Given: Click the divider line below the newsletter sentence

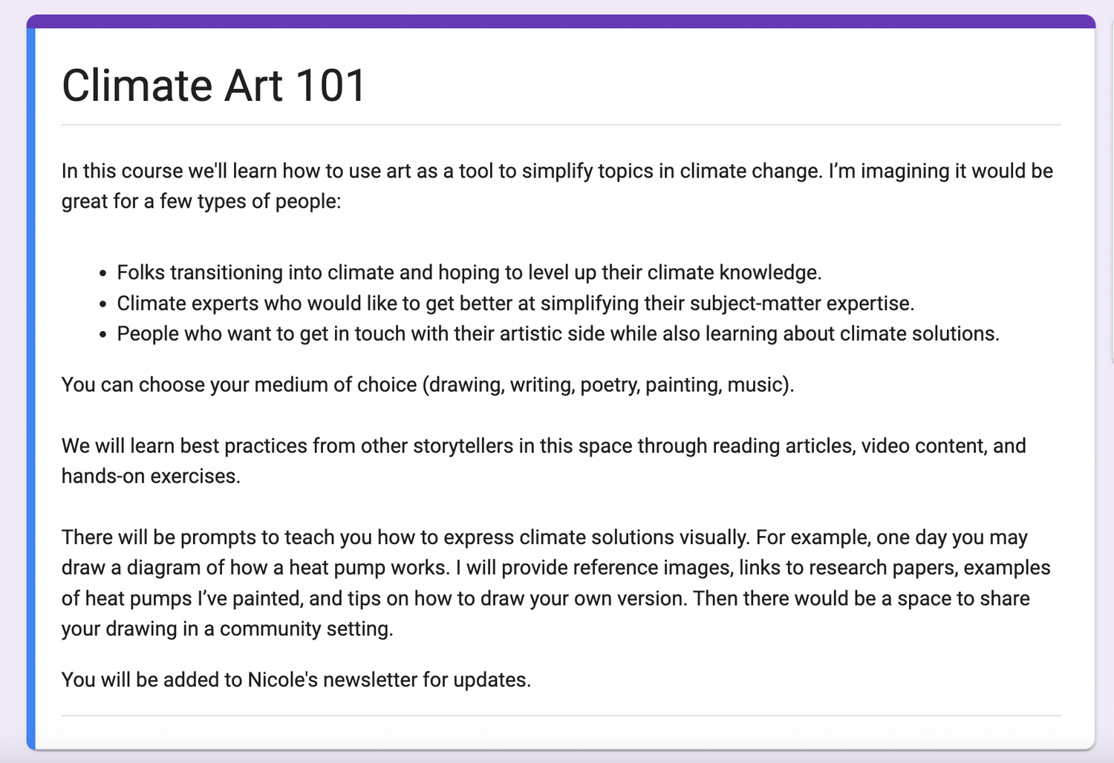Looking at the screenshot, I should tap(561, 715).
